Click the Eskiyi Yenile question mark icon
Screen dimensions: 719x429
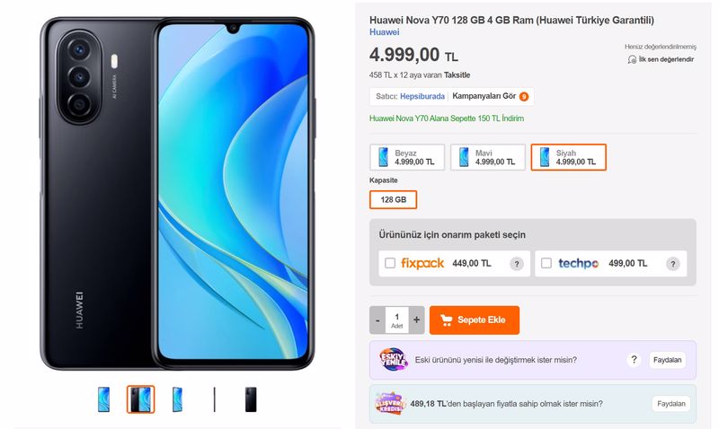point(634,360)
